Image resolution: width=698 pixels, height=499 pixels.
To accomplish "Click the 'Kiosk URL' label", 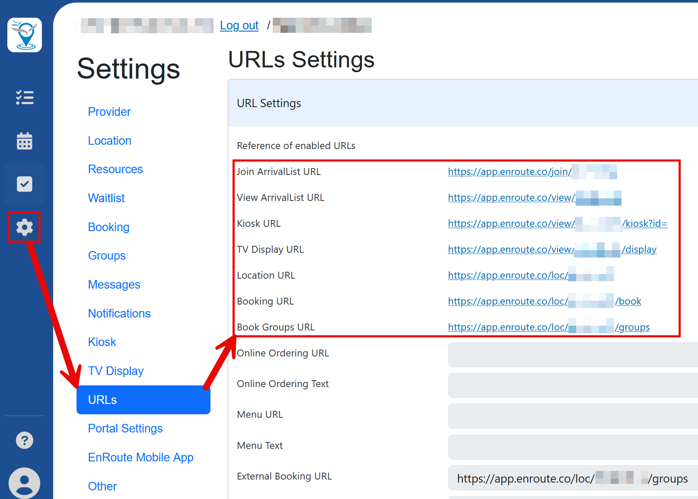I will pos(258,223).
